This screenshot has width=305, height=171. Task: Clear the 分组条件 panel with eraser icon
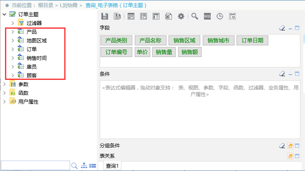pos(282,146)
